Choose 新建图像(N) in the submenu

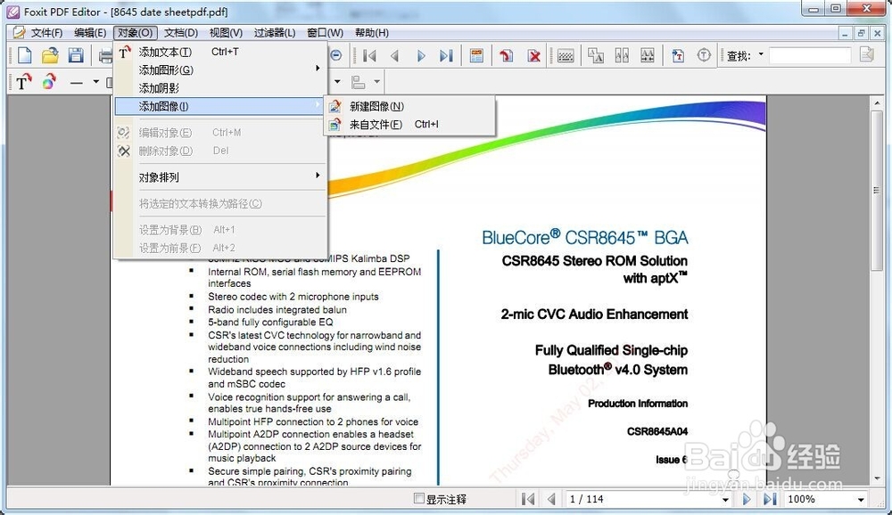[409, 106]
